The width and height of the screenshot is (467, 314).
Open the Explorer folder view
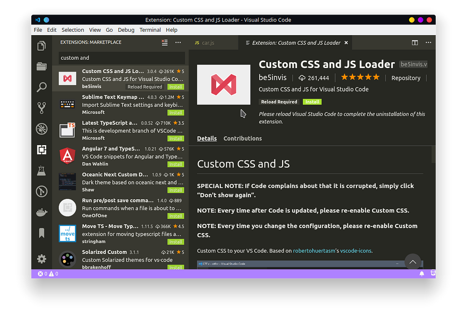pos(41,66)
